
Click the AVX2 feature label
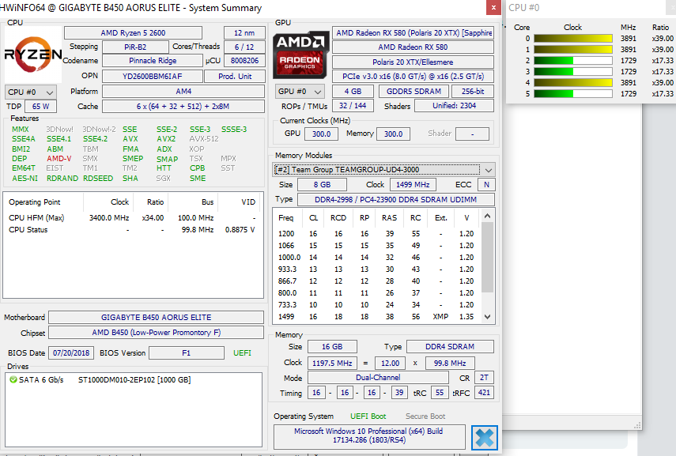click(166, 139)
